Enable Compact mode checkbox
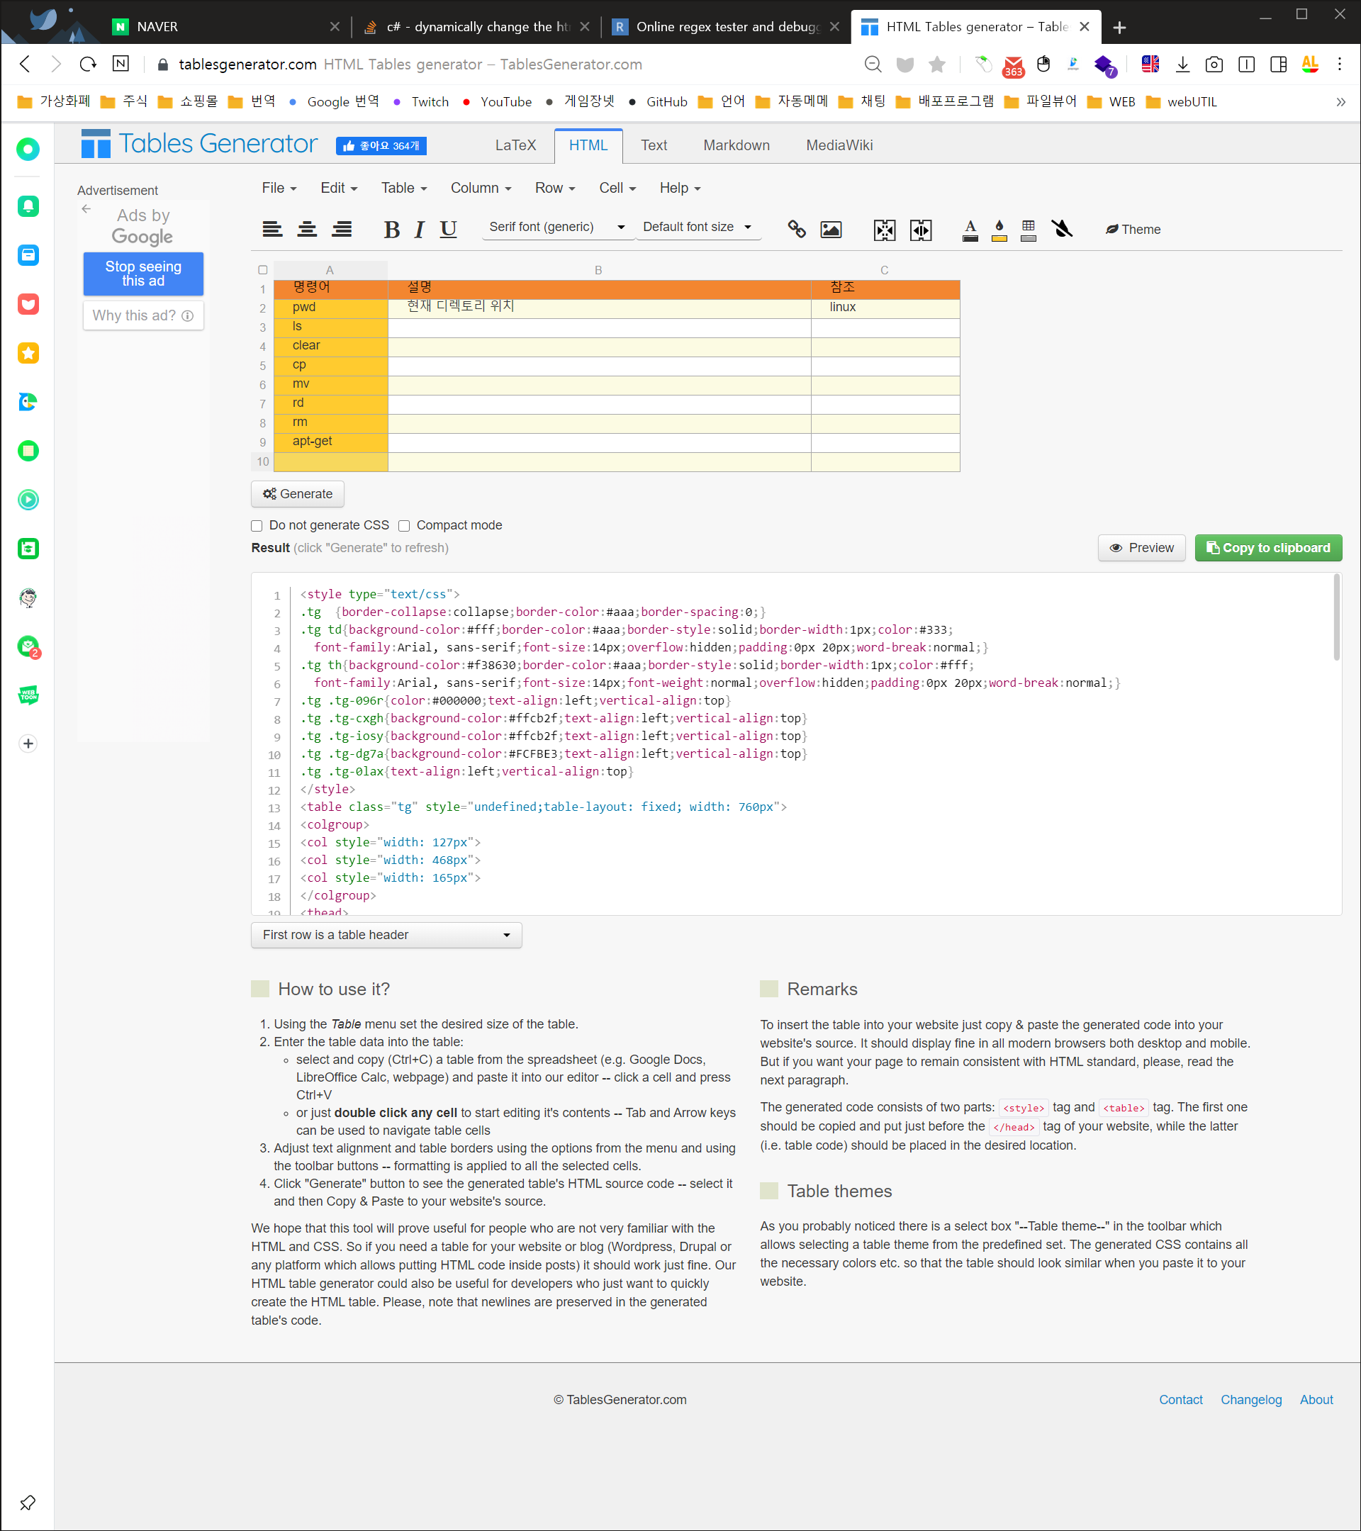 [405, 526]
